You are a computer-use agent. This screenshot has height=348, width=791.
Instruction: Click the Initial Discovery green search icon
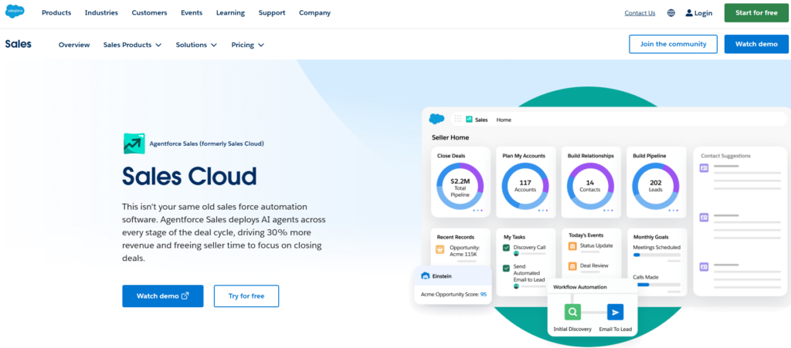point(572,313)
